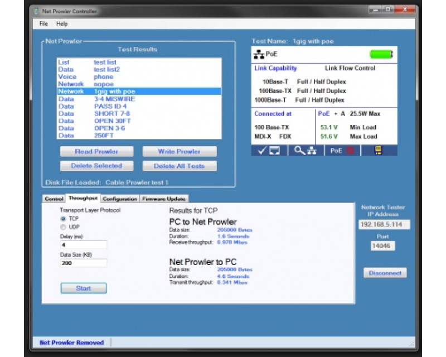Select the TCP radio button
This screenshot has width=446, height=357.
coord(62,219)
